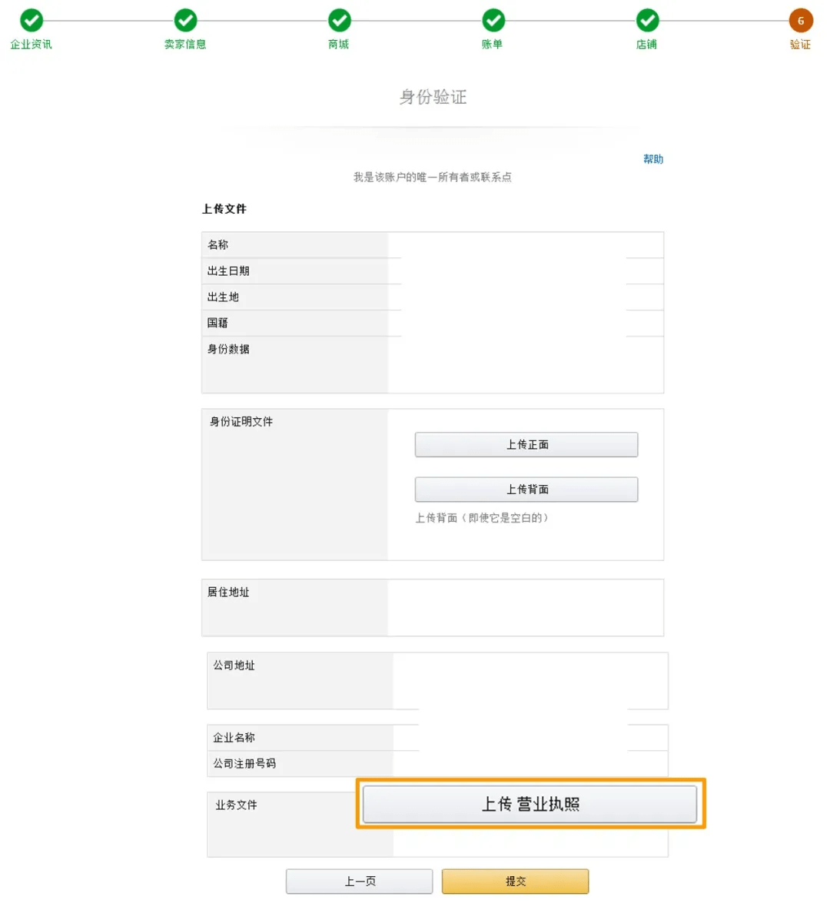Click the 账单 step checkmark icon

pyautogui.click(x=493, y=20)
